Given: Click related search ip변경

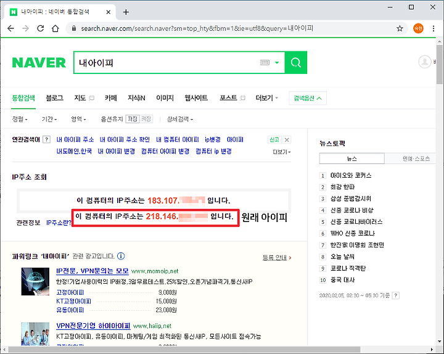Looking at the screenshot, I should tap(212, 139).
